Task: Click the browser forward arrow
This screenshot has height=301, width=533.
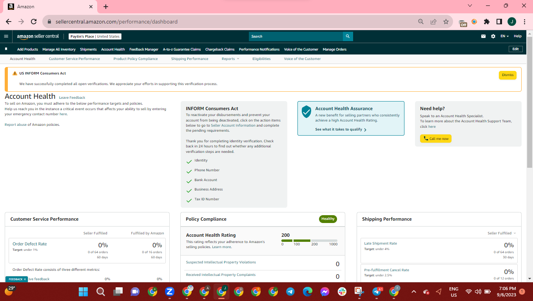Action: 21,22
